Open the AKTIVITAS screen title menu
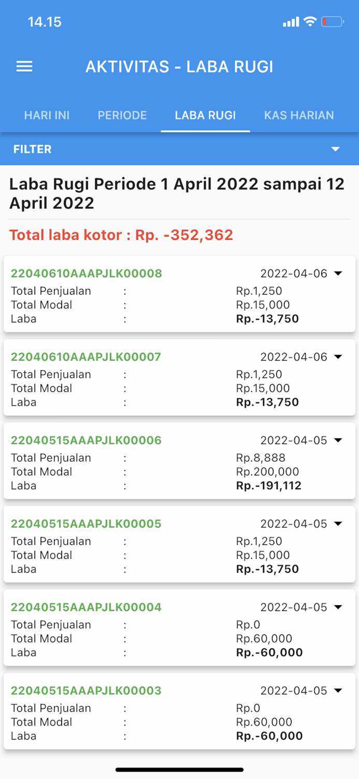 click(x=179, y=66)
